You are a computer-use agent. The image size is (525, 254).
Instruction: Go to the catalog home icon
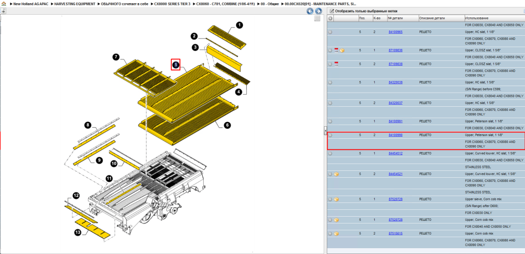coord(3,4)
